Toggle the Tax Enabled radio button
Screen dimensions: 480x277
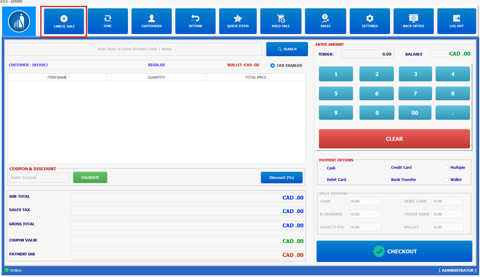(272, 66)
